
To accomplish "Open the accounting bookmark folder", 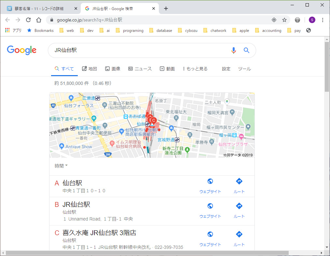I will coord(268,30).
